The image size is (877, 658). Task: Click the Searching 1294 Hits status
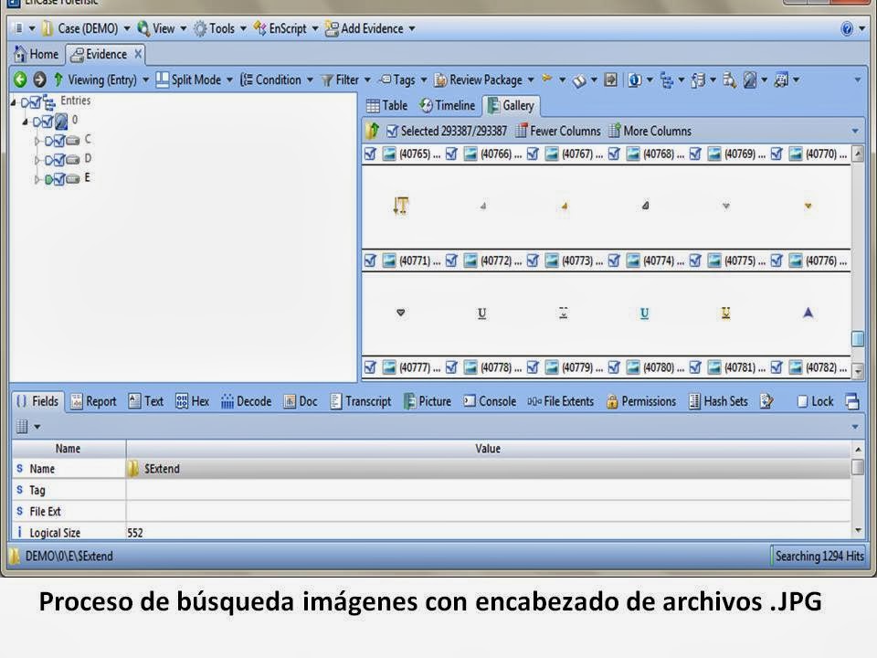click(x=819, y=557)
